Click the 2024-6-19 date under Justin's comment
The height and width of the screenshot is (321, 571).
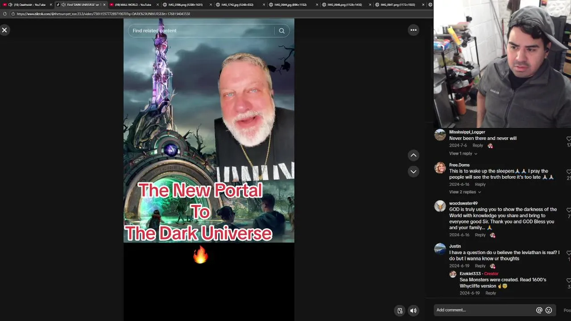tap(460, 266)
